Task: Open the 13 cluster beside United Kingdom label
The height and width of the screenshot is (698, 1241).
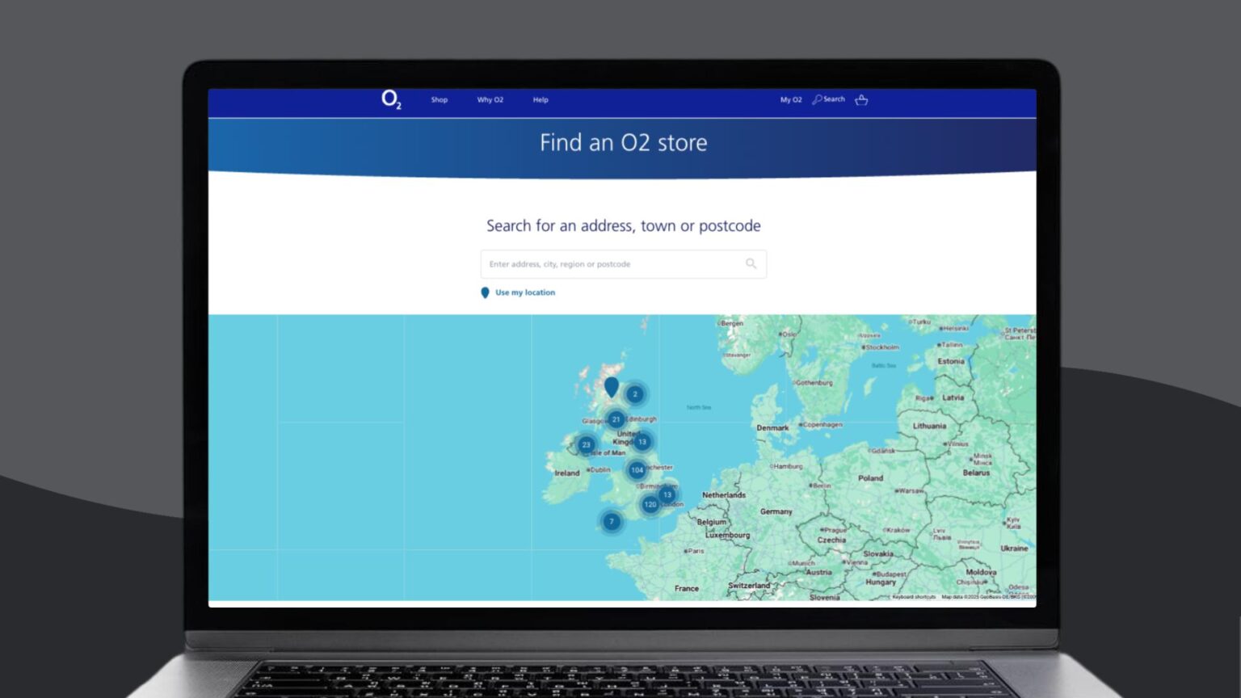Action: (x=642, y=442)
